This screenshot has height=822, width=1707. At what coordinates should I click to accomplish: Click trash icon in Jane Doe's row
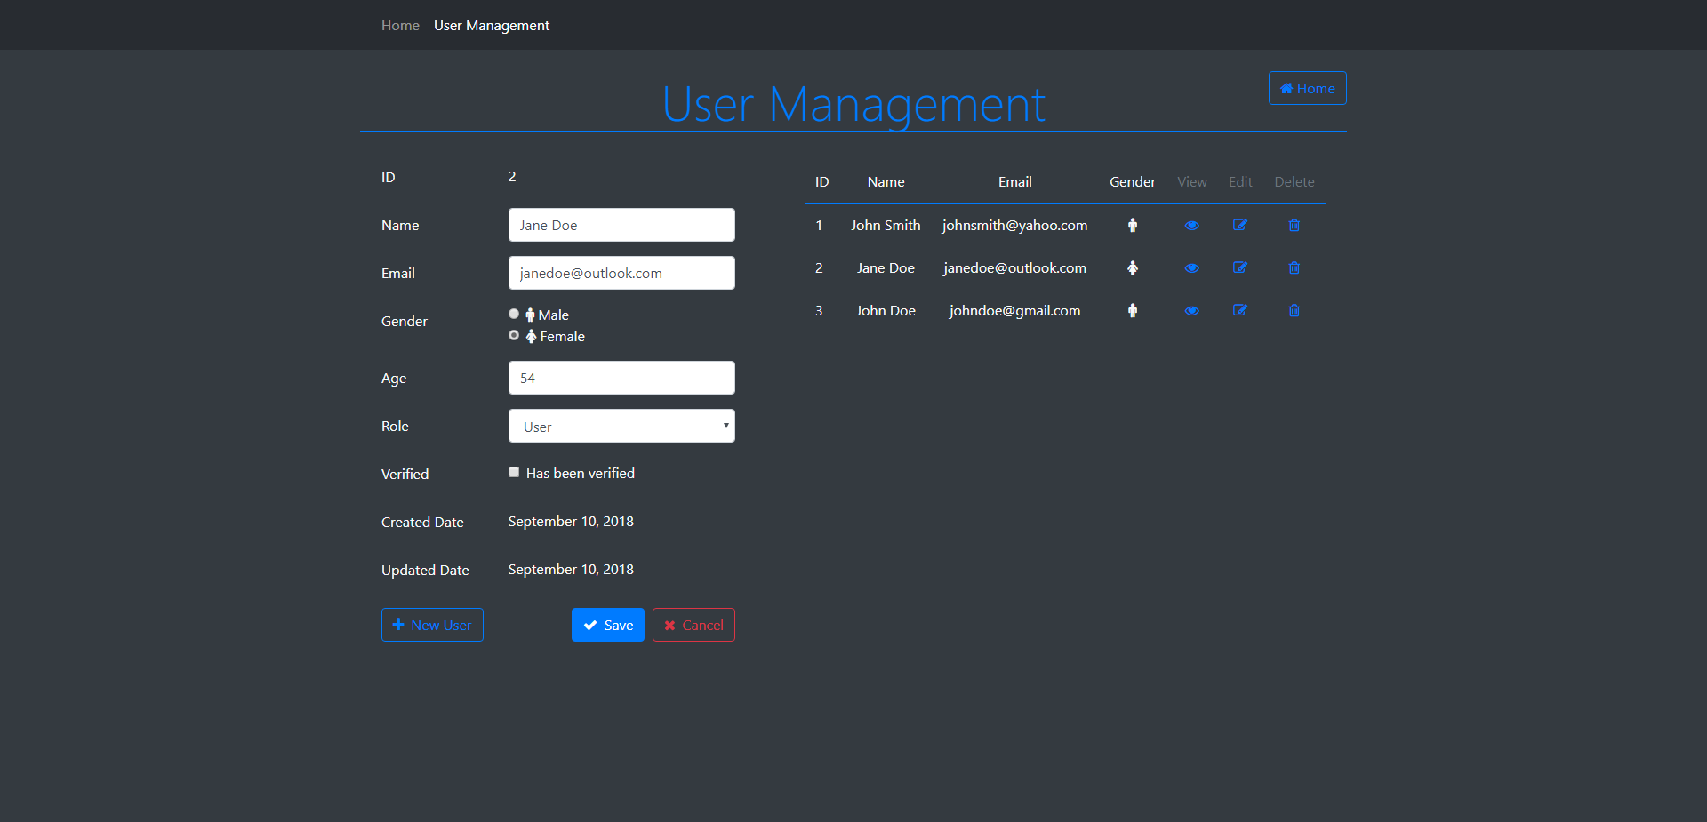coord(1294,268)
